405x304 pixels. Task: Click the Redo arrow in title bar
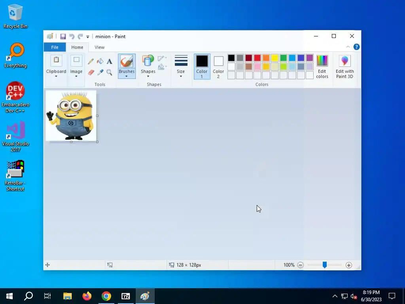pos(80,36)
